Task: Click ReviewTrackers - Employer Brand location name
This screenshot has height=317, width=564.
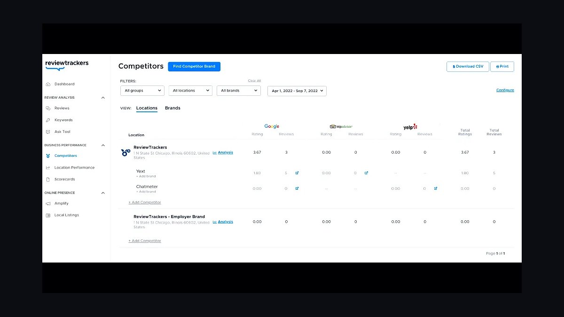Action: (169, 217)
